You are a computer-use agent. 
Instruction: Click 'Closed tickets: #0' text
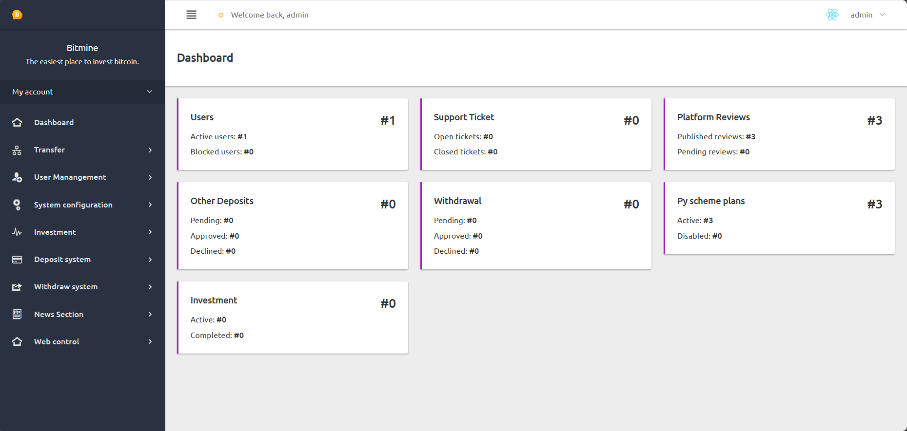(x=466, y=152)
